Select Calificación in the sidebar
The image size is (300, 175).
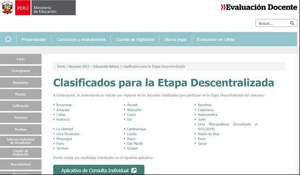coord(21,106)
